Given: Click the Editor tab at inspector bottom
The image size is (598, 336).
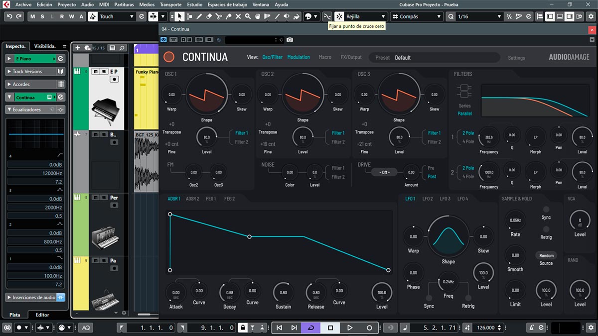Looking at the screenshot, I should click(42, 315).
